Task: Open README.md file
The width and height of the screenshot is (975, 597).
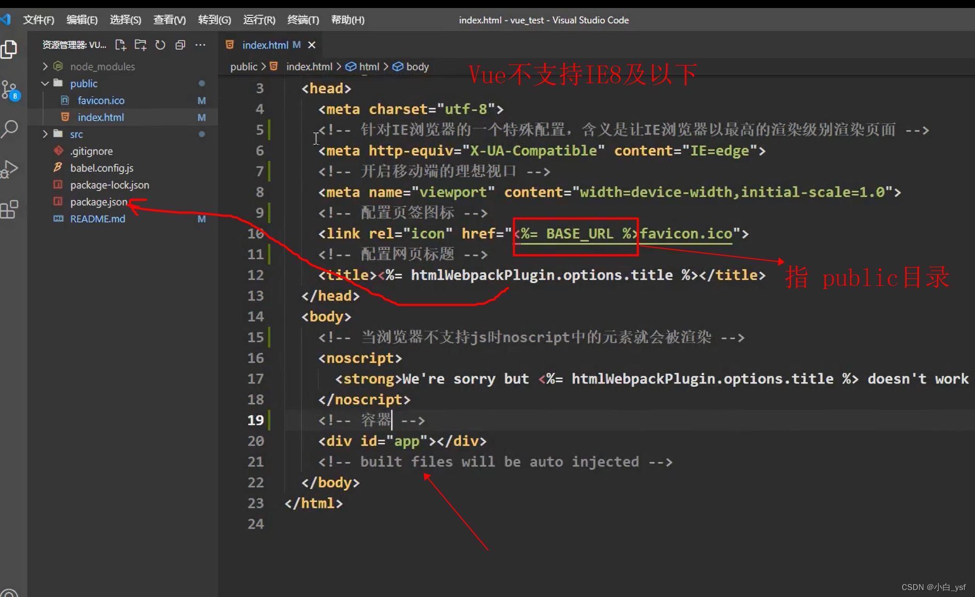Action: [x=98, y=219]
